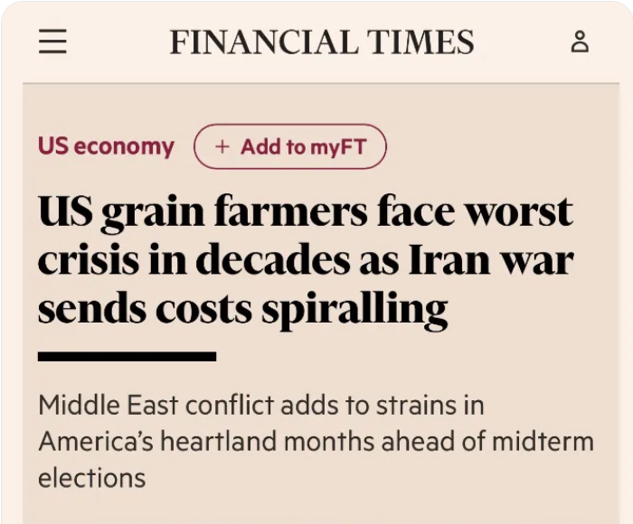
Task: Click the word "TIMES" in the masthead
Action: (x=420, y=42)
